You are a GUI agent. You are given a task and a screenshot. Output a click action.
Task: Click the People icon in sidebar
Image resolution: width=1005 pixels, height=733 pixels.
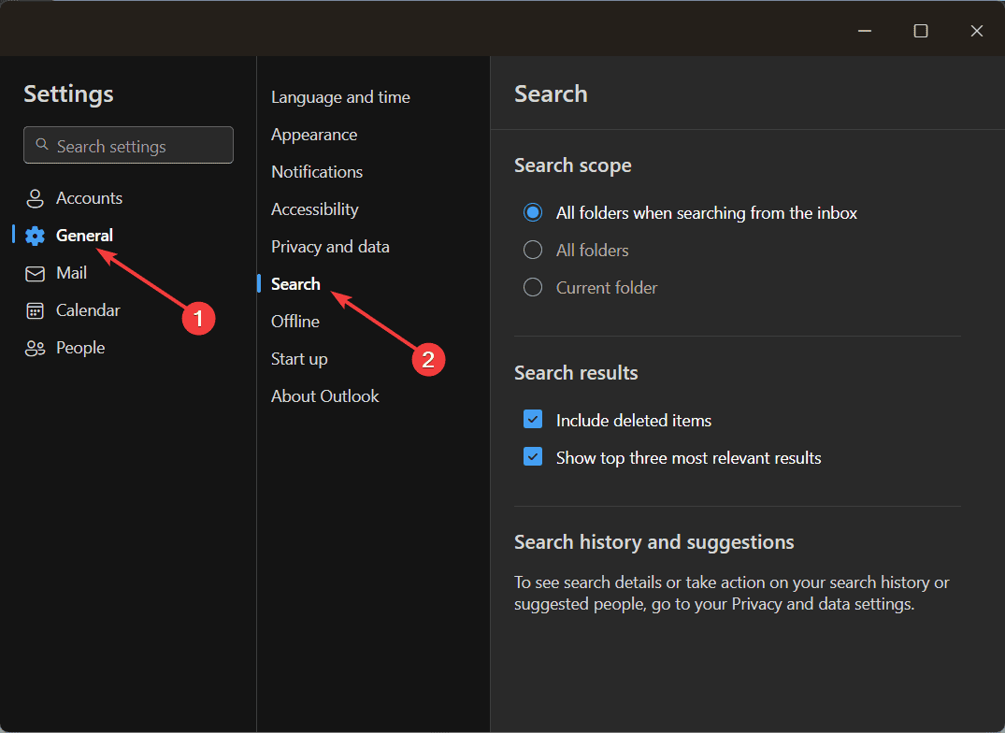36,348
